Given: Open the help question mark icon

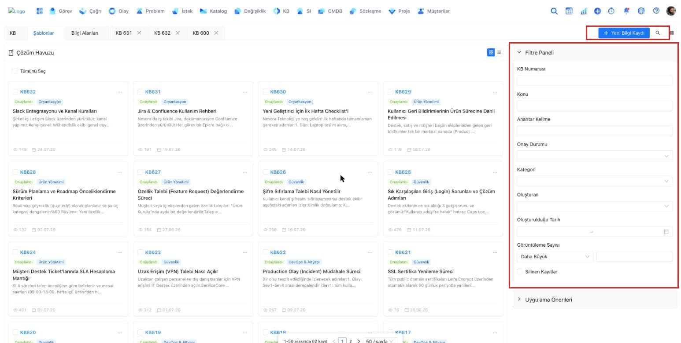Looking at the screenshot, I should [656, 11].
